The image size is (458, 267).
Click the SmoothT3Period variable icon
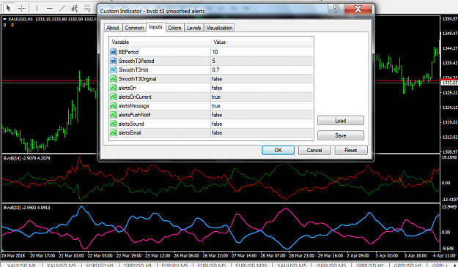click(114, 61)
